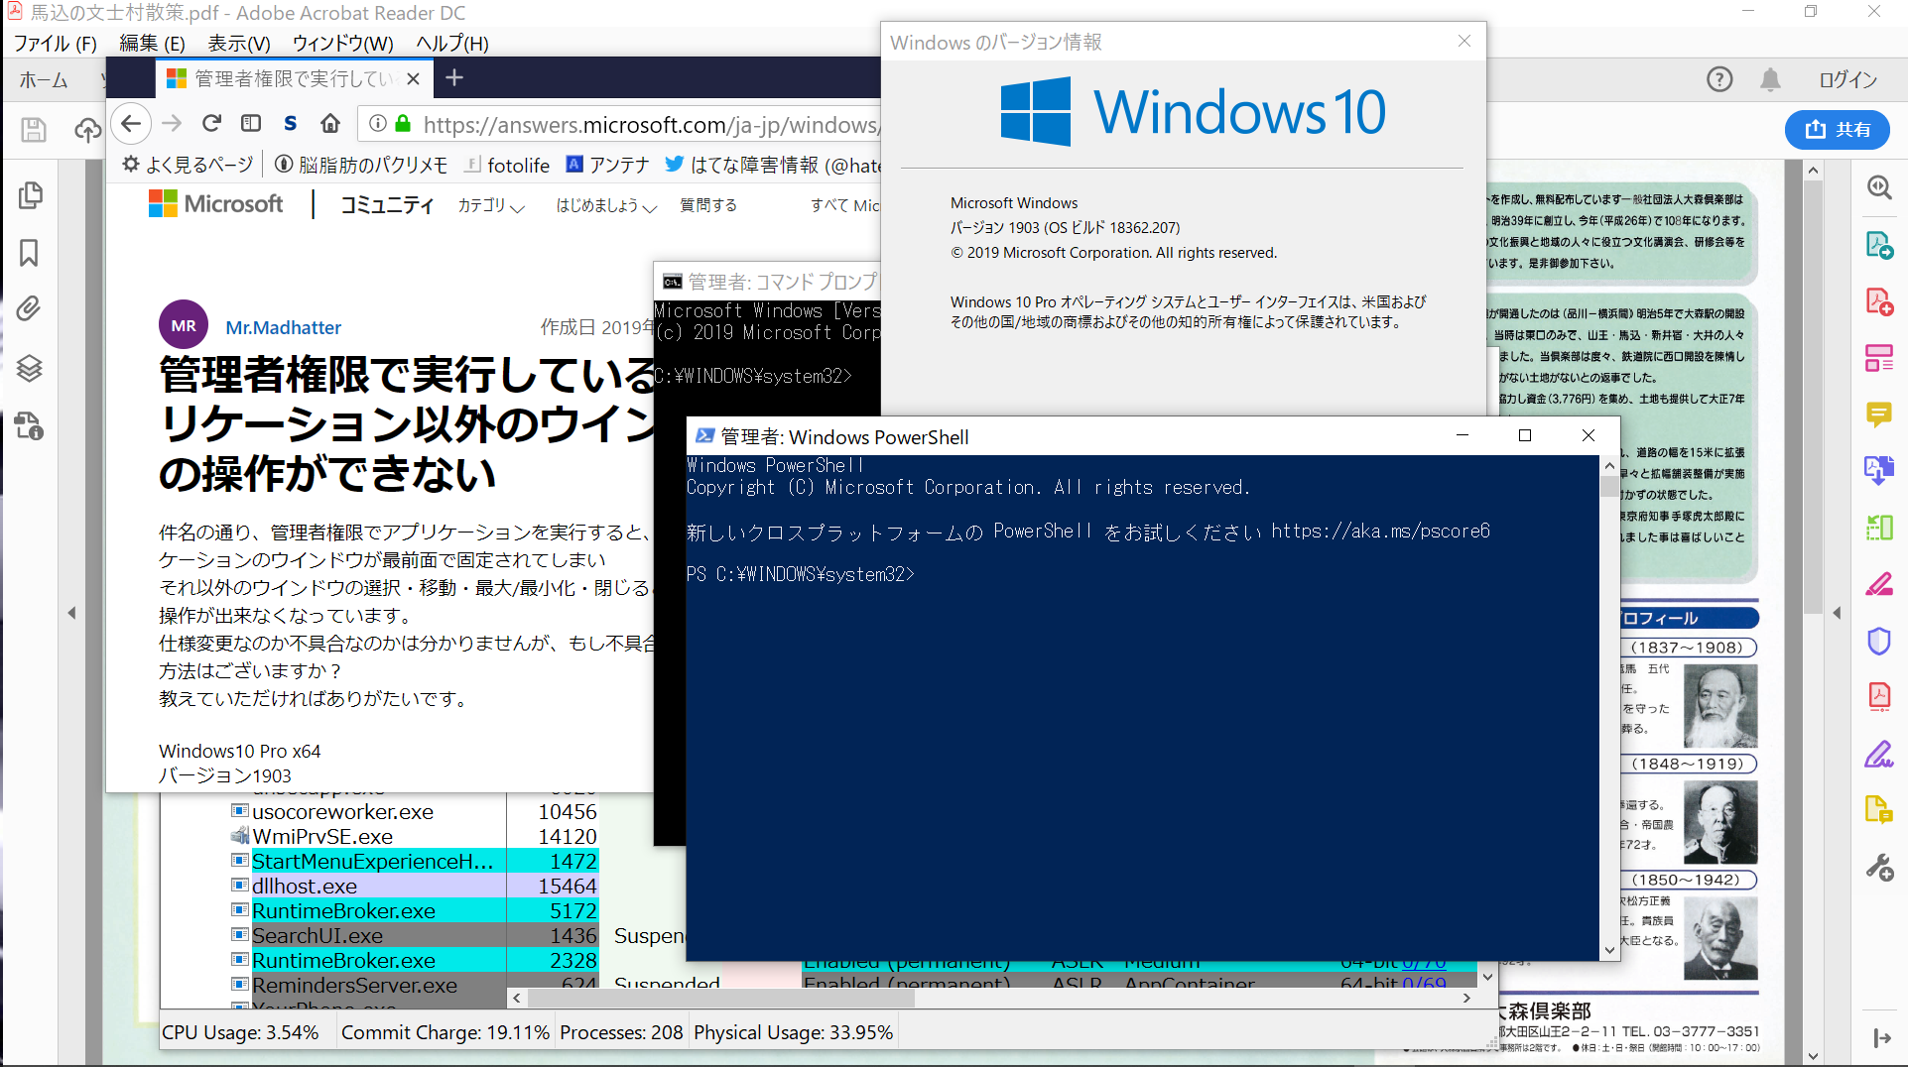Open the bookmarks panel in Acrobat
This screenshot has width=1908, height=1067.
(x=30, y=253)
